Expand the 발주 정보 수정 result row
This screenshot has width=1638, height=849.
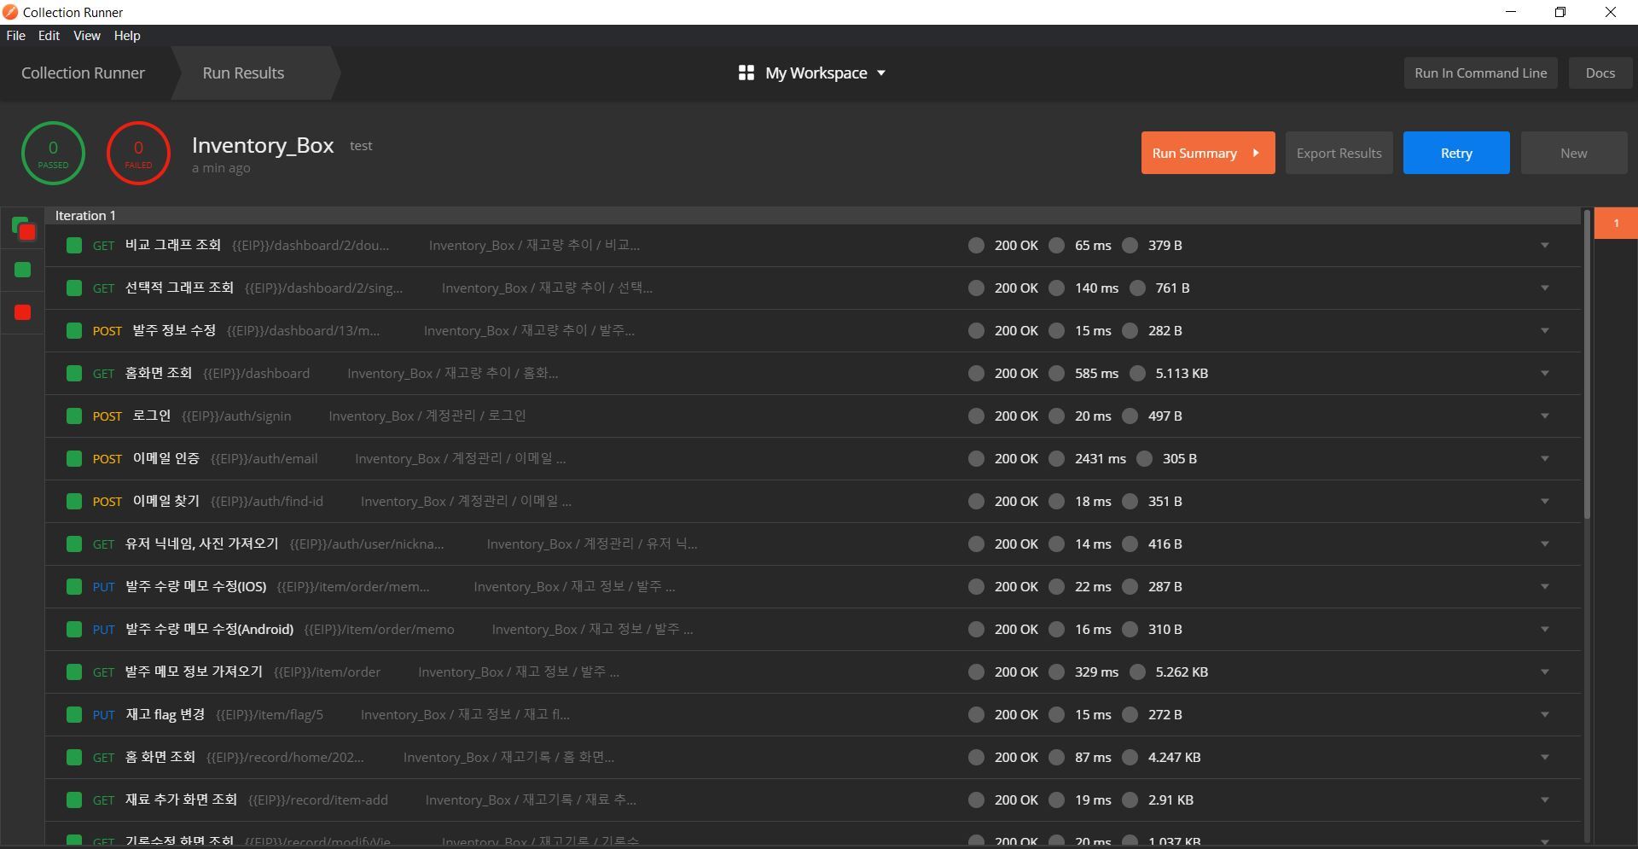click(1544, 331)
